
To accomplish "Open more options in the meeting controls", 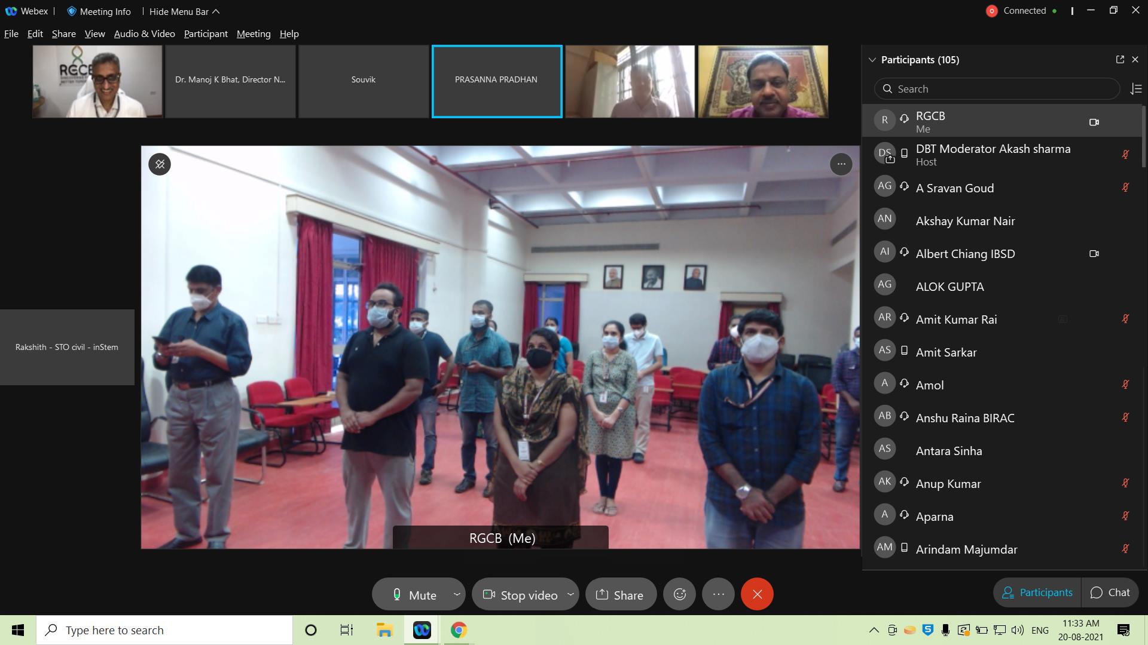I will [719, 594].
